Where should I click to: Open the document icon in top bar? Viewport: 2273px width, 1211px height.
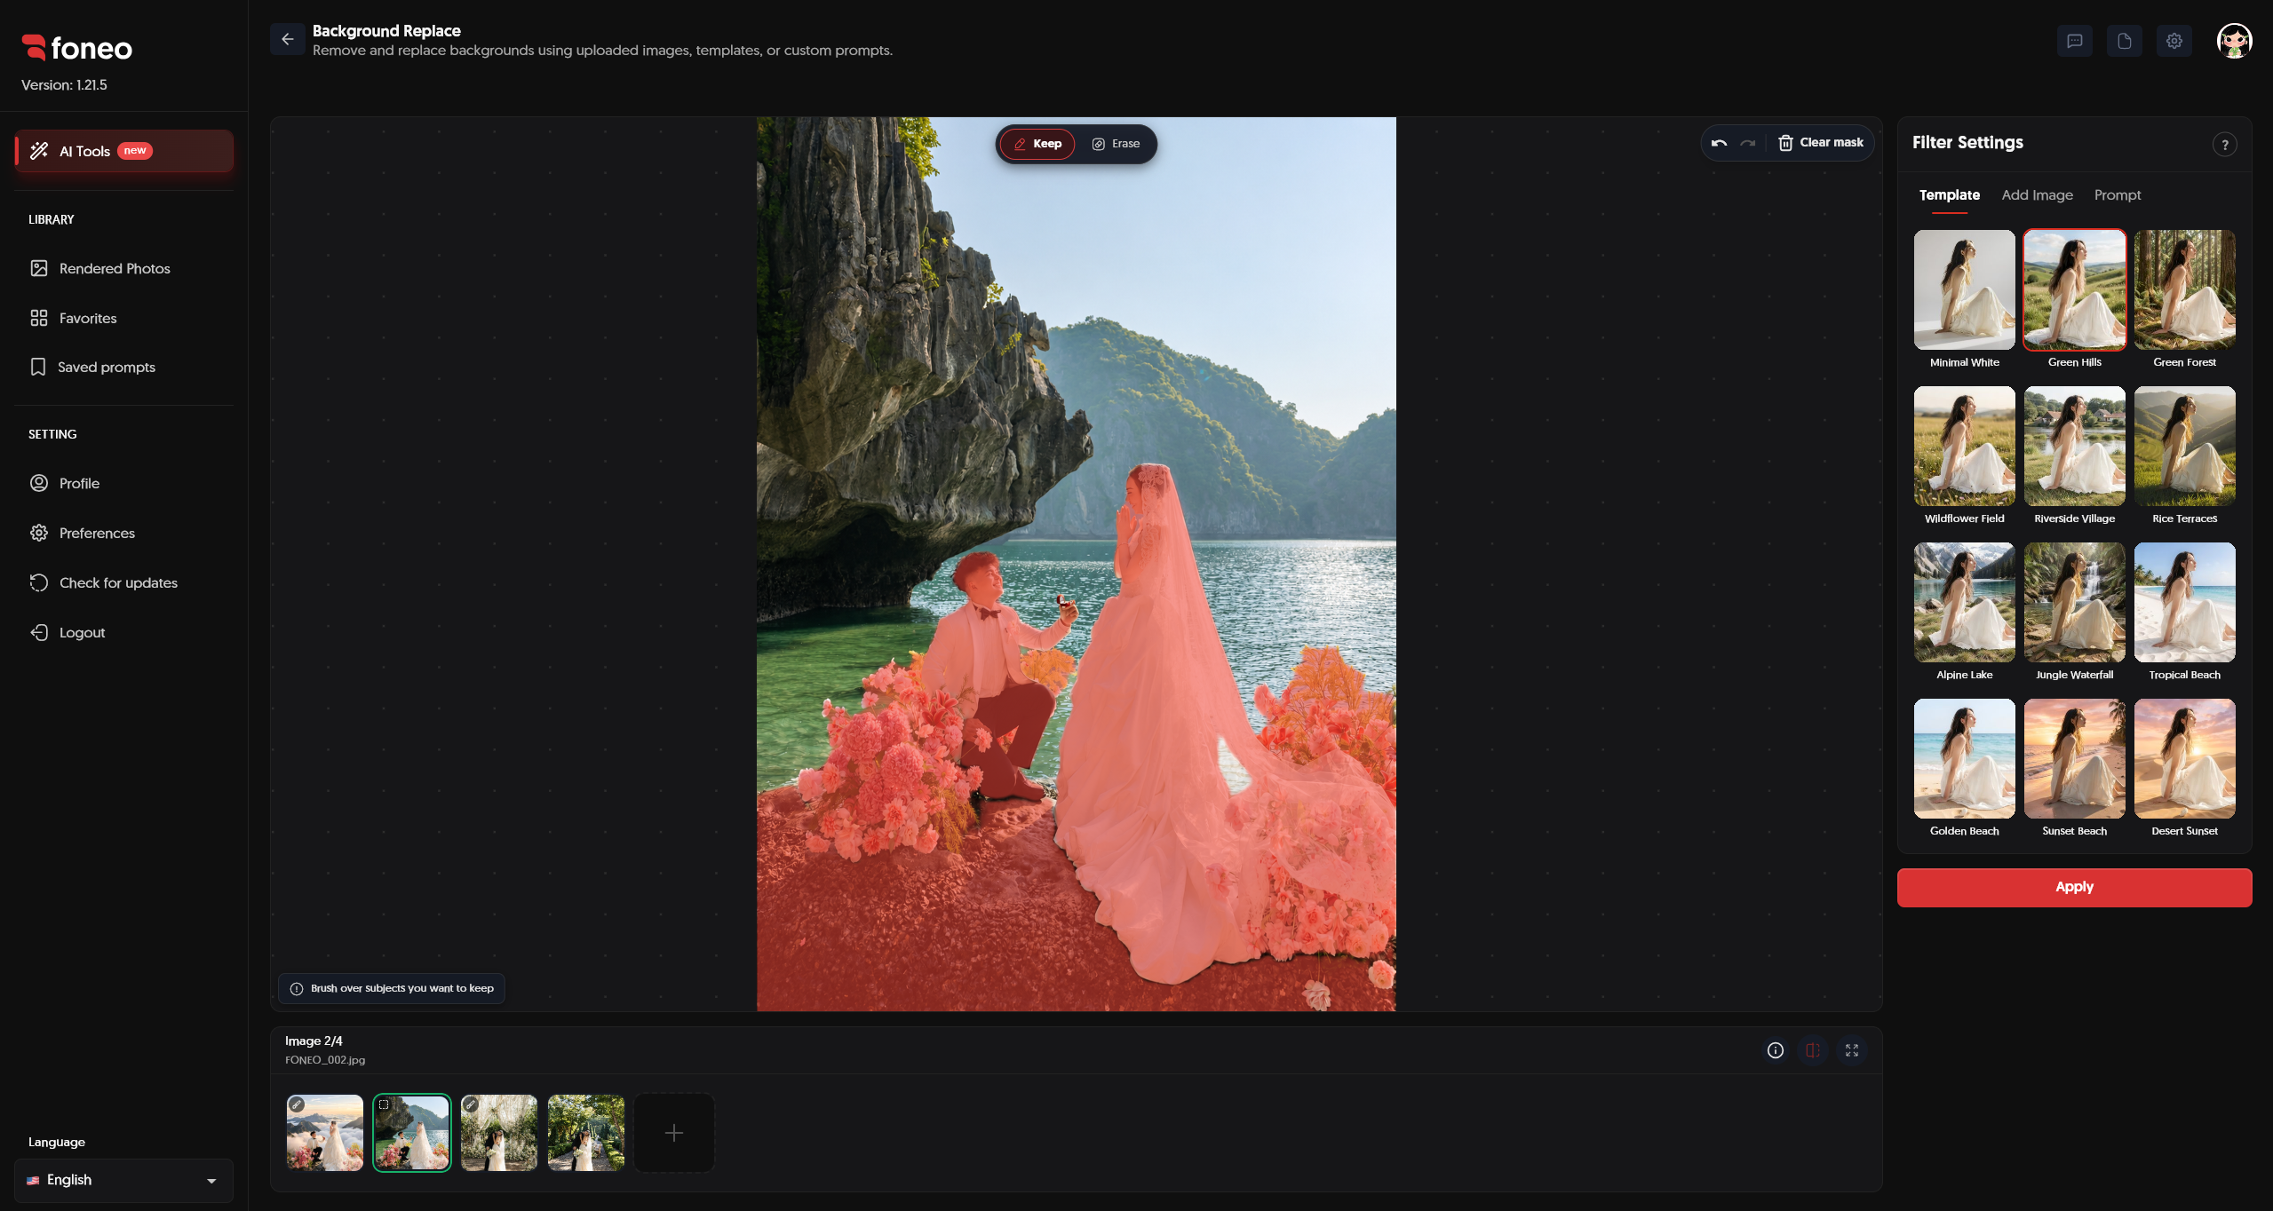click(x=2125, y=41)
